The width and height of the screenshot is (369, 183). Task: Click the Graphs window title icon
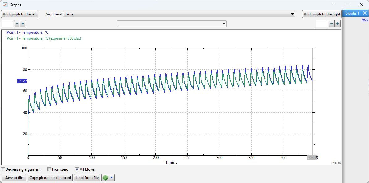pyautogui.click(x=5, y=5)
